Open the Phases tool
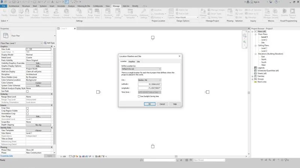The image size is (300, 168). coord(230,13)
